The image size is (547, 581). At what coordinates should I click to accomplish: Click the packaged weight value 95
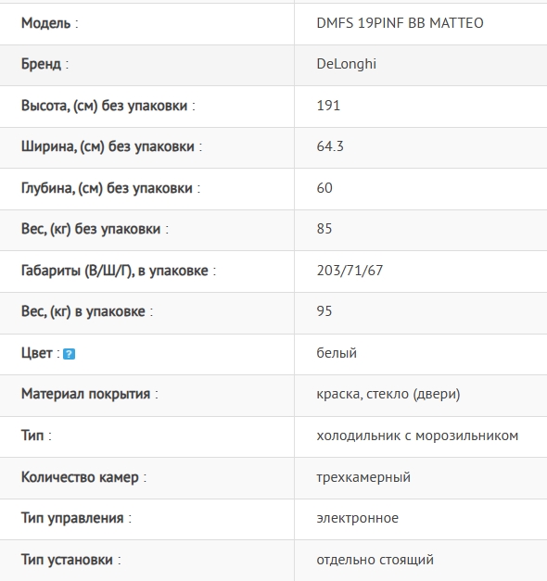324,310
